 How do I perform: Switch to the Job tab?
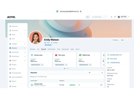pos(38,49)
